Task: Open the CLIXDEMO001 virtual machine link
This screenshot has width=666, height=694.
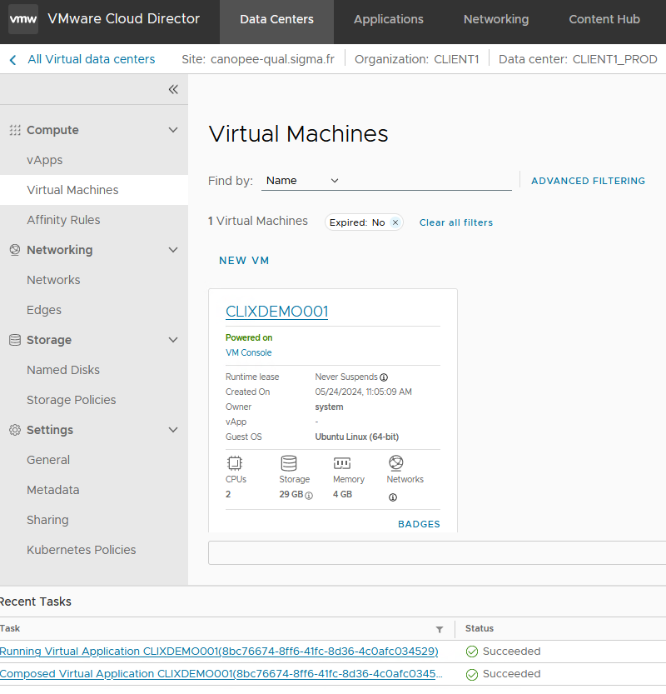Action: coord(276,312)
